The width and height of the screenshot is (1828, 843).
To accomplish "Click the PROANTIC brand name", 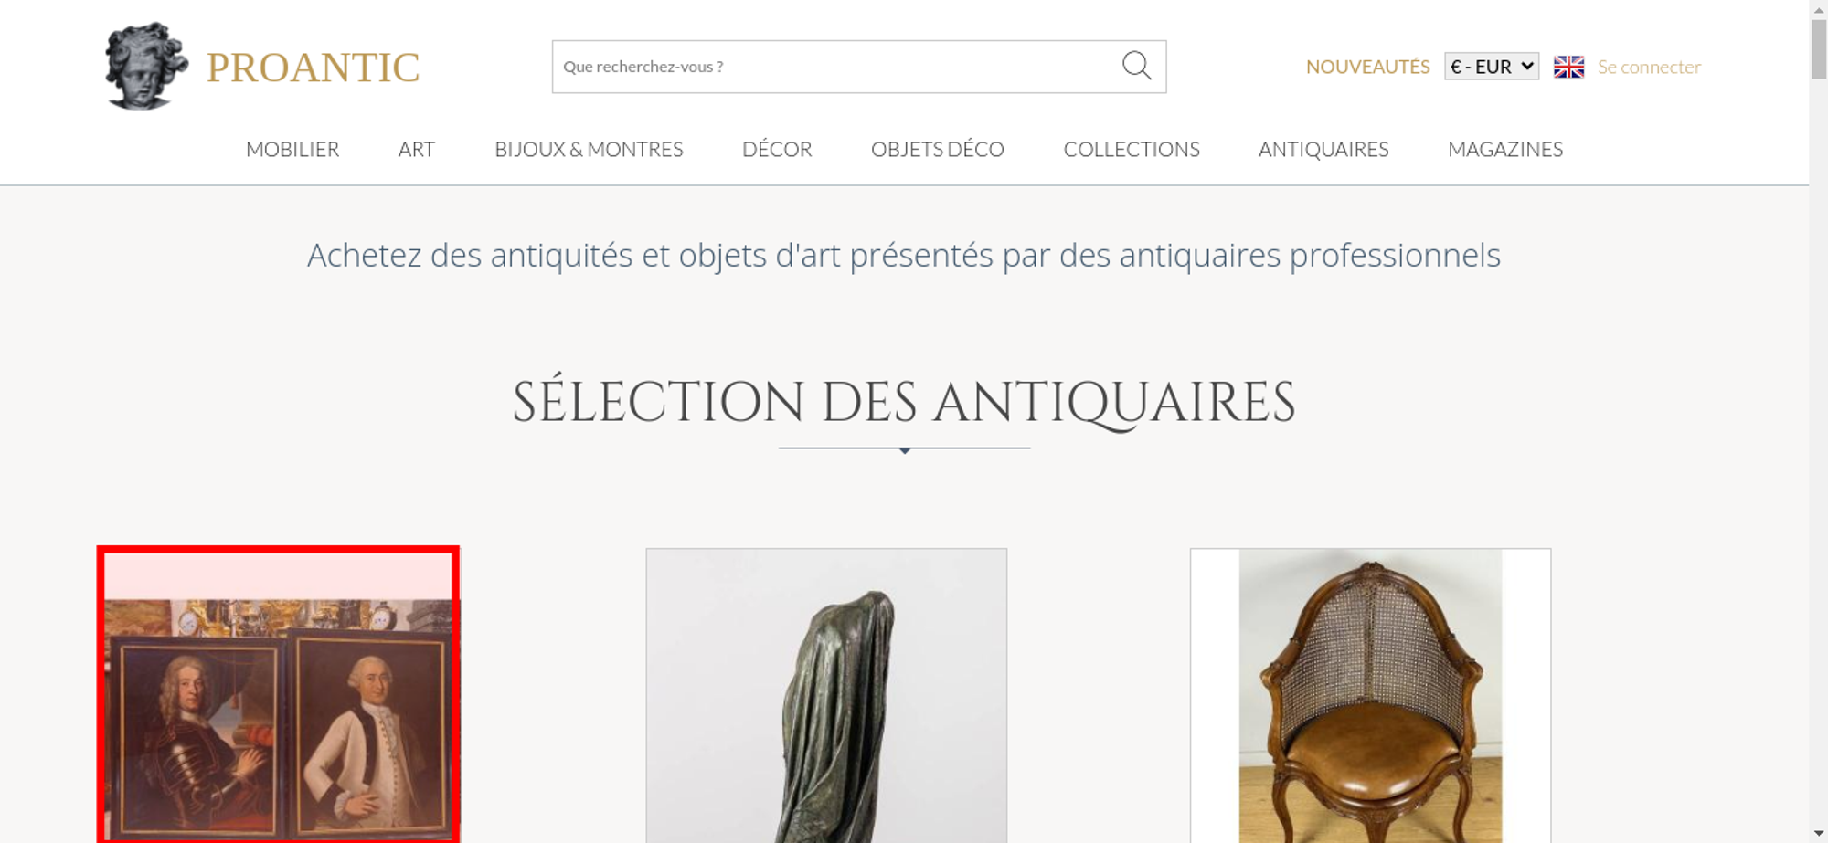I will [314, 68].
